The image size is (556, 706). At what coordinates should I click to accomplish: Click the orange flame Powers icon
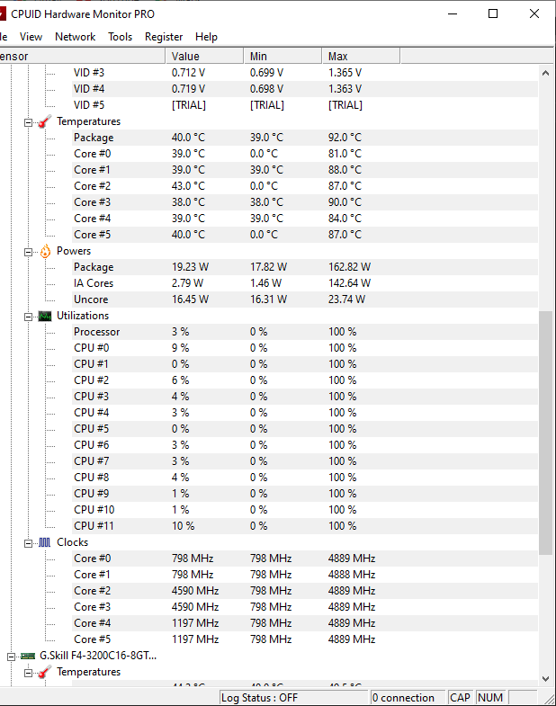point(44,251)
